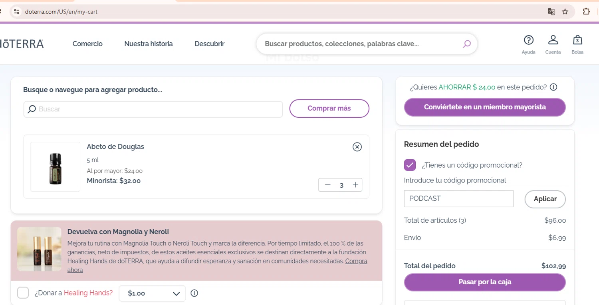
Task: Click Pasar por la caja button
Action: tap(485, 282)
